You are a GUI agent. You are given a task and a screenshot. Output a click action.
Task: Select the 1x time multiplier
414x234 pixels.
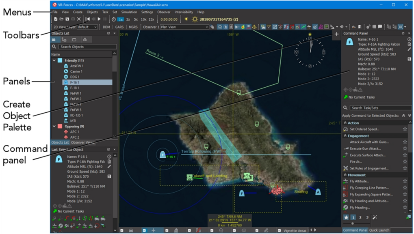pyautogui.click(x=121, y=19)
